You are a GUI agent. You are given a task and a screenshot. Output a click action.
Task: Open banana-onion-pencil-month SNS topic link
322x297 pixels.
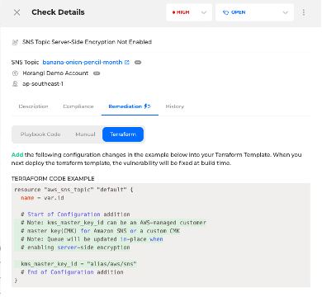point(83,62)
